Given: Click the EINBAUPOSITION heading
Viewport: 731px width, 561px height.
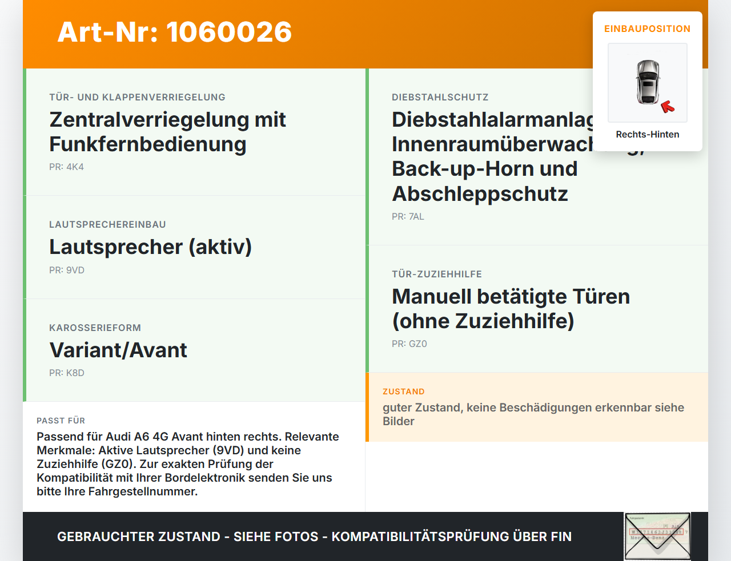Looking at the screenshot, I should coord(648,29).
